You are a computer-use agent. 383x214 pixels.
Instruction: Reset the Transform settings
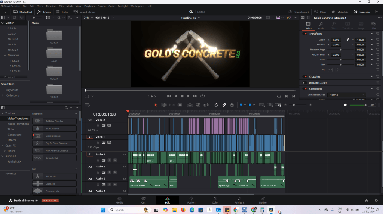coord(378,34)
